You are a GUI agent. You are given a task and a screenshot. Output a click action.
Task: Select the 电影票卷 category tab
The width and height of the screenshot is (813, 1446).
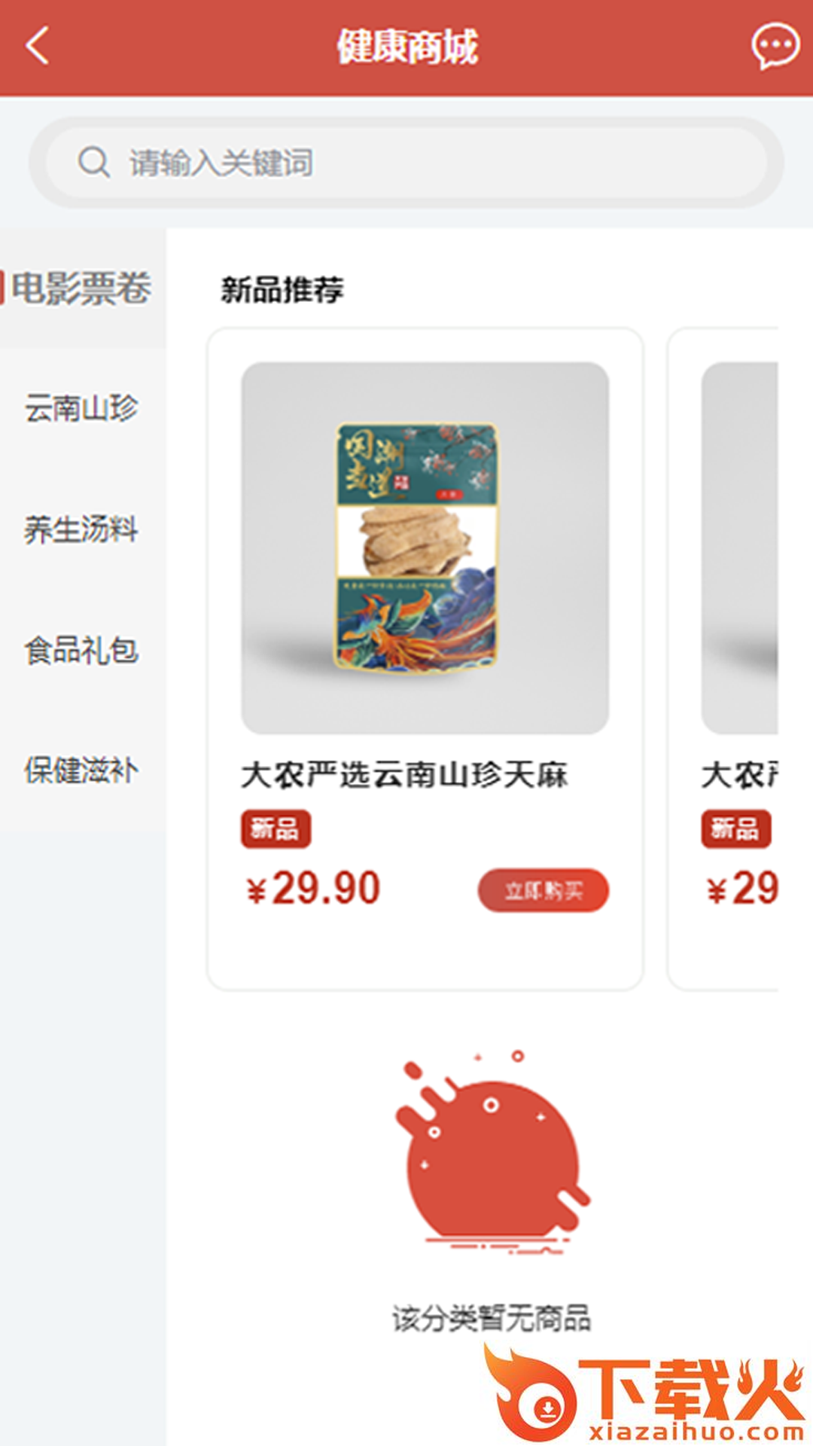[83, 288]
